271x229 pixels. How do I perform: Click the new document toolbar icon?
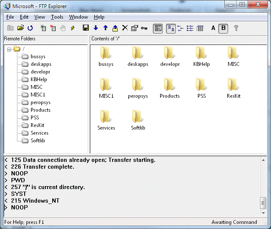[43, 28]
